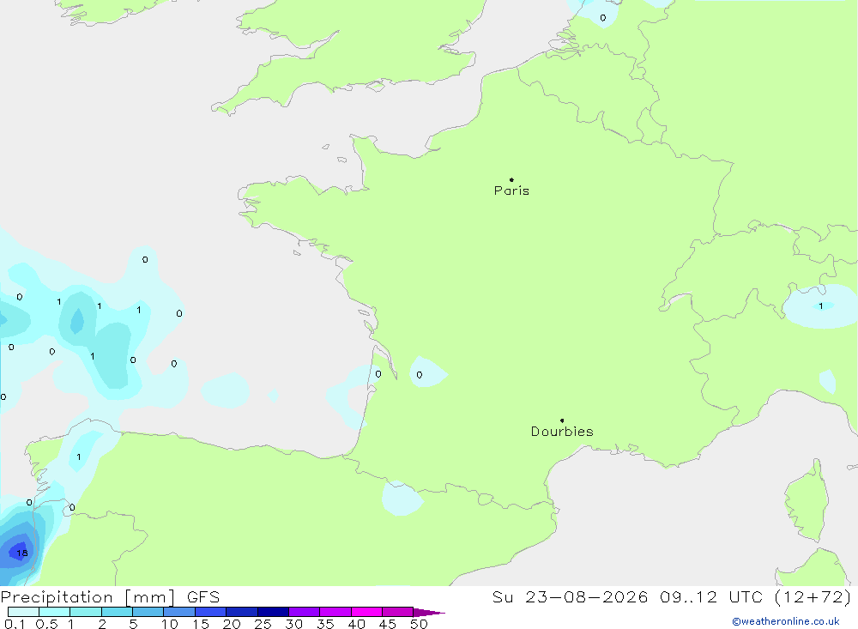Pick the 15–20 mm dark blue legend swatch
858x629 pixels.
click(210, 612)
